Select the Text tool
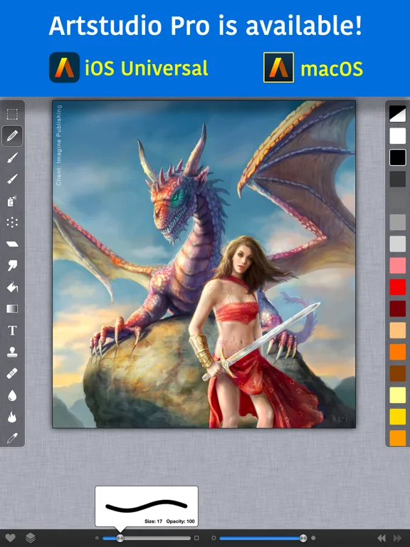The height and width of the screenshot is (547, 410). (12, 330)
